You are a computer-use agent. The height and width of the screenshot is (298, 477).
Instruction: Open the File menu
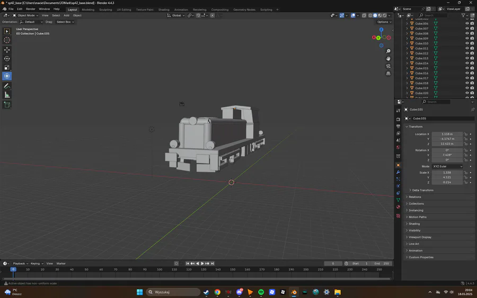pos(11,9)
